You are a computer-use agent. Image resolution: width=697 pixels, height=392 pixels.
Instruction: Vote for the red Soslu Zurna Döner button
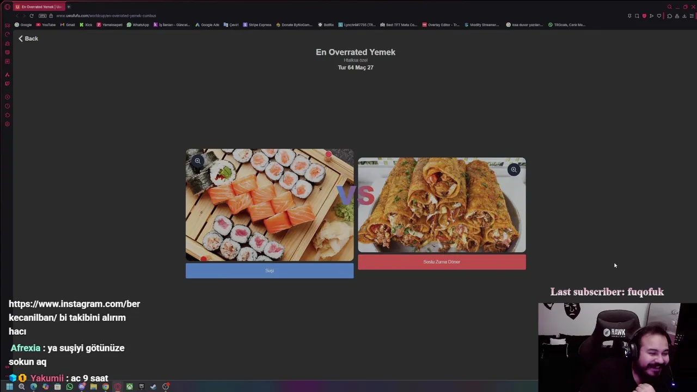[x=442, y=262]
